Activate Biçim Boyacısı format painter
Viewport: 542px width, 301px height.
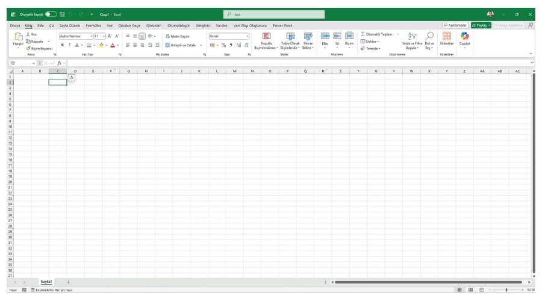click(x=39, y=49)
